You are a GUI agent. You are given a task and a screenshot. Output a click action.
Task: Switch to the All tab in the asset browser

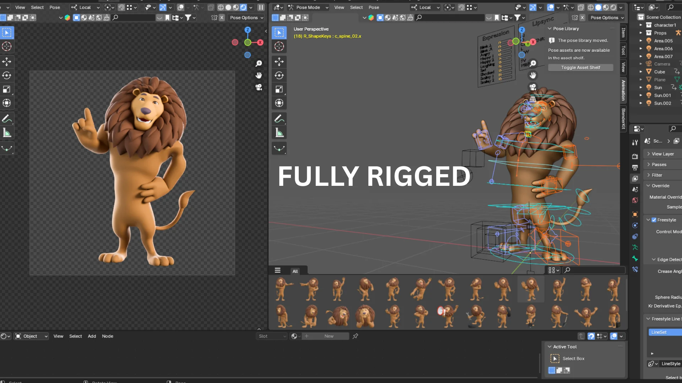click(x=295, y=271)
